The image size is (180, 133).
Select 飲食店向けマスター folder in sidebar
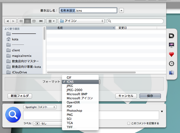[22, 61]
